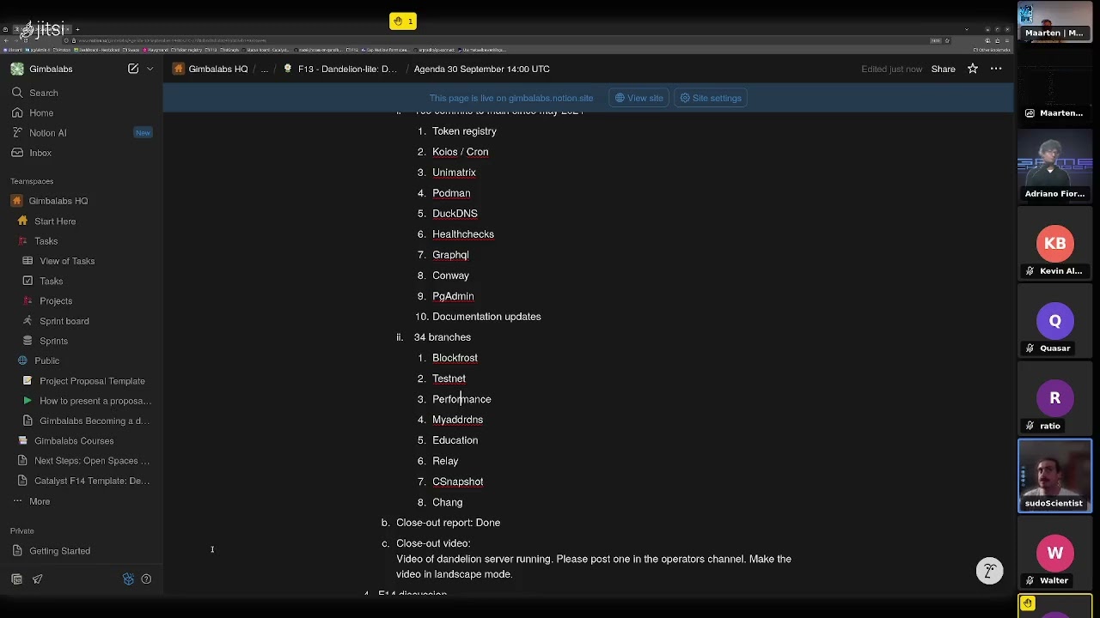Open Notion Calendar icon at sidebar bottom

coord(16,579)
